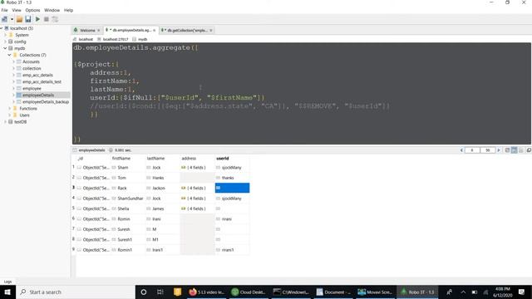This screenshot has height=299, width=532.
Task: Switch to the Welcome tab
Action: pyautogui.click(x=87, y=30)
